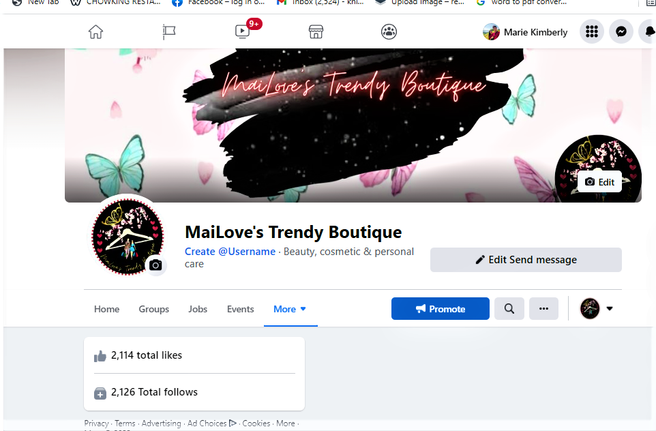
Task: Switch to the Events tab
Action: [x=241, y=309]
